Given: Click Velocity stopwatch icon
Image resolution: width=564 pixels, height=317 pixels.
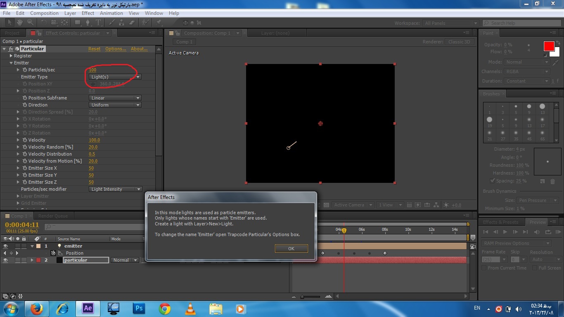Looking at the screenshot, I should click(x=25, y=140).
